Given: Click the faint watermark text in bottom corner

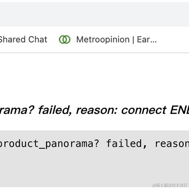Looking at the screenshot, I should (x=170, y=185).
